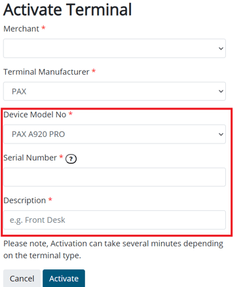241x287 pixels.
Task: Click the Cancel button
Action: pyautogui.click(x=22, y=278)
